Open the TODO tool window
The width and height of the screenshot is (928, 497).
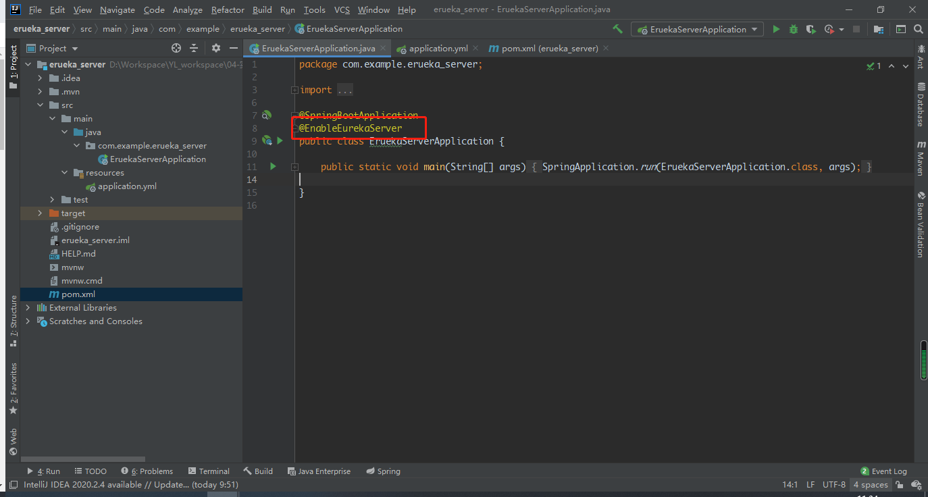(91, 471)
